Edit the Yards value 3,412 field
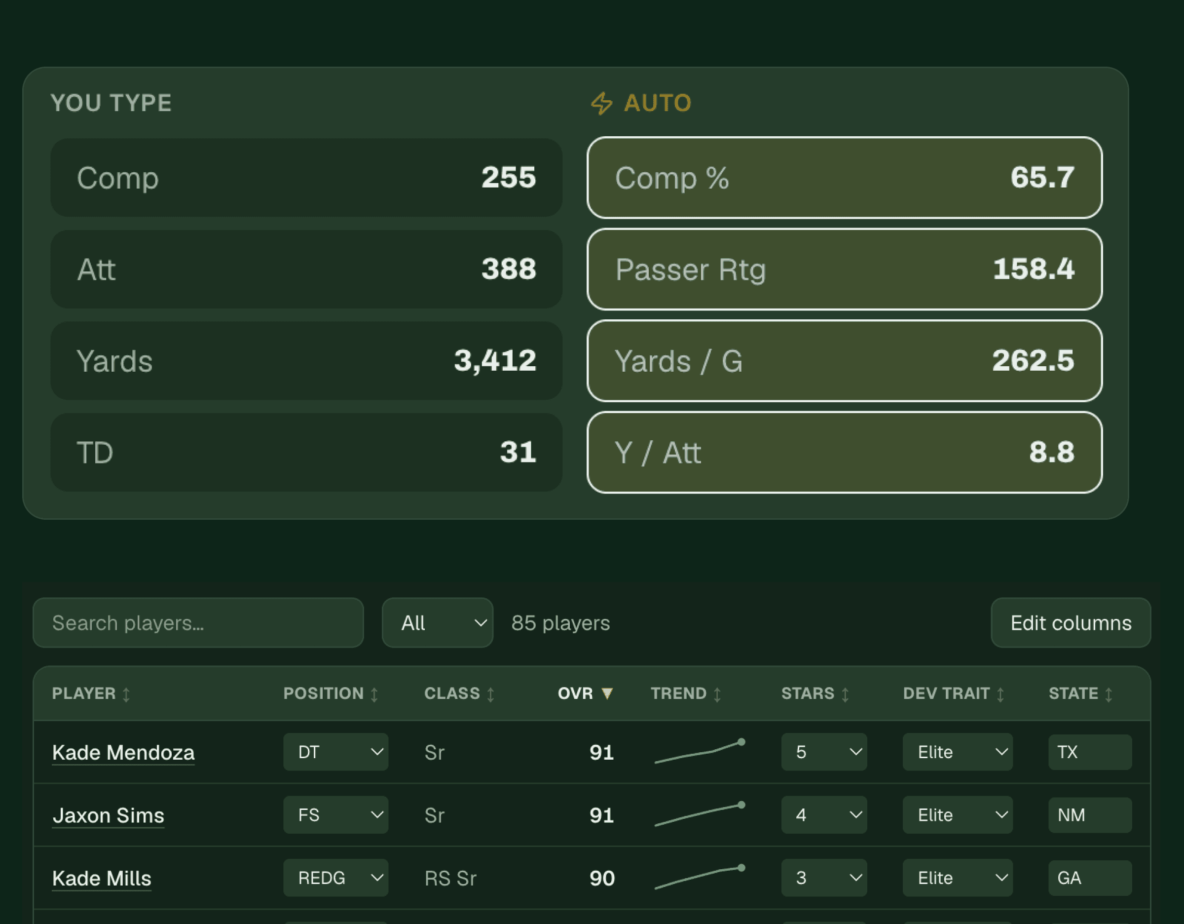 click(x=306, y=361)
